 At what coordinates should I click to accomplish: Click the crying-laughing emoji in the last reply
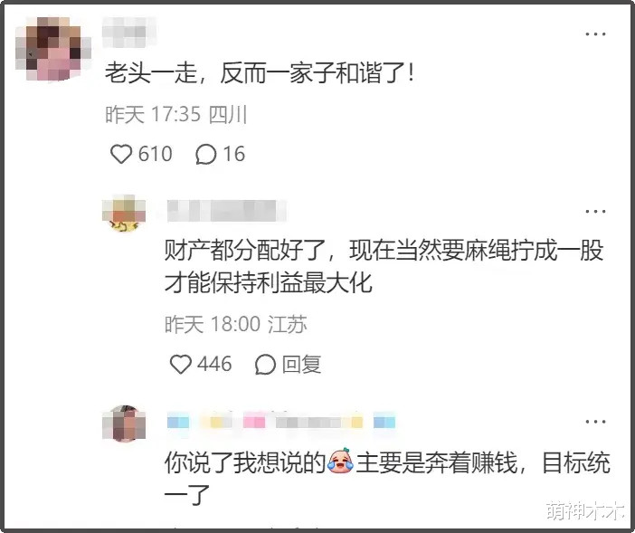point(341,460)
